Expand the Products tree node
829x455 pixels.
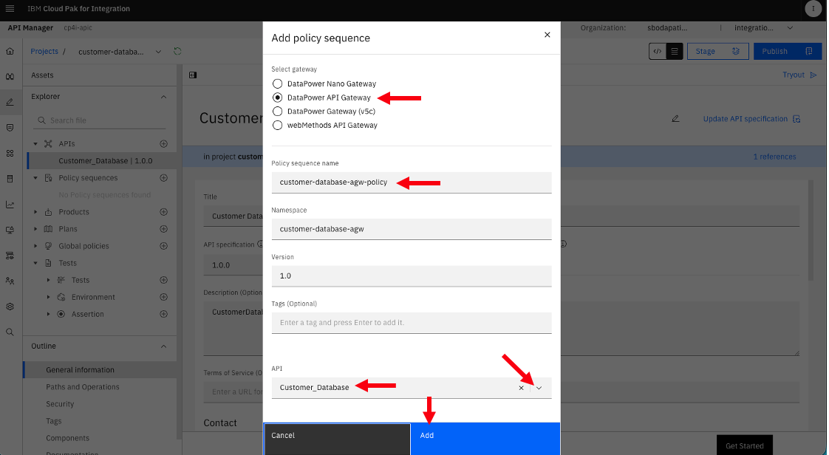pos(35,212)
